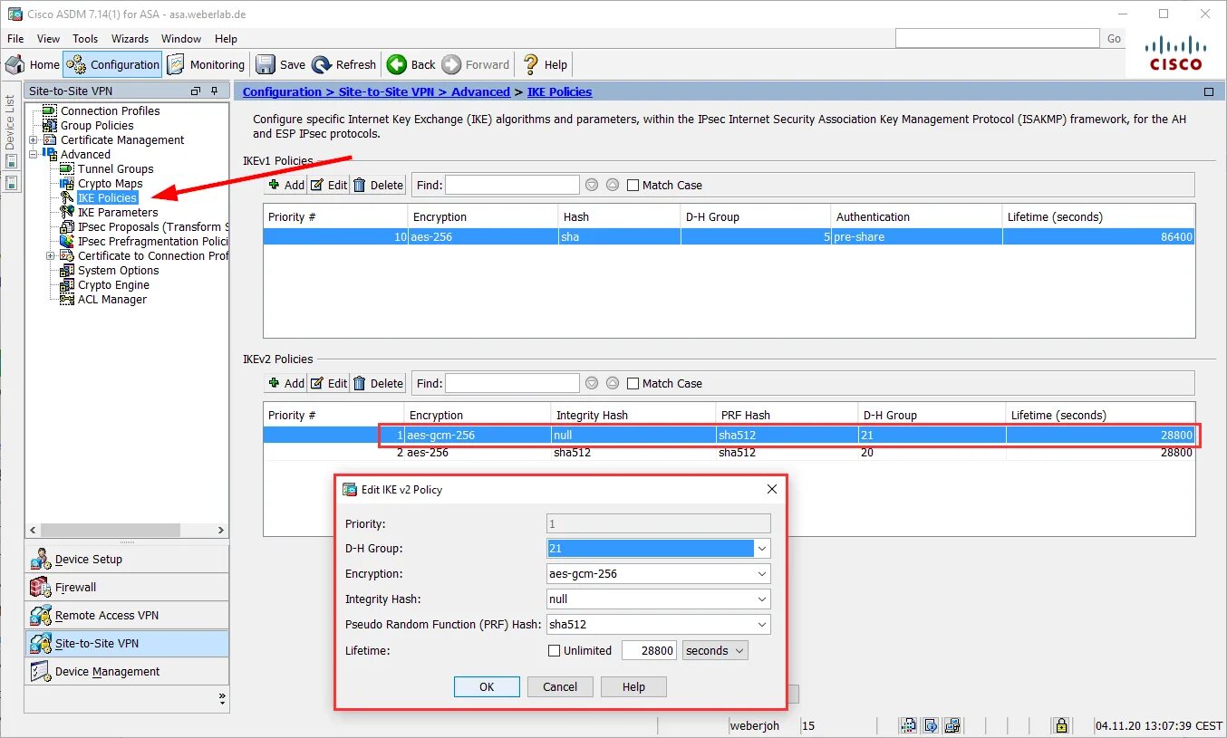Open the Window menu
Viewport: 1227px width, 738px height.
181,39
